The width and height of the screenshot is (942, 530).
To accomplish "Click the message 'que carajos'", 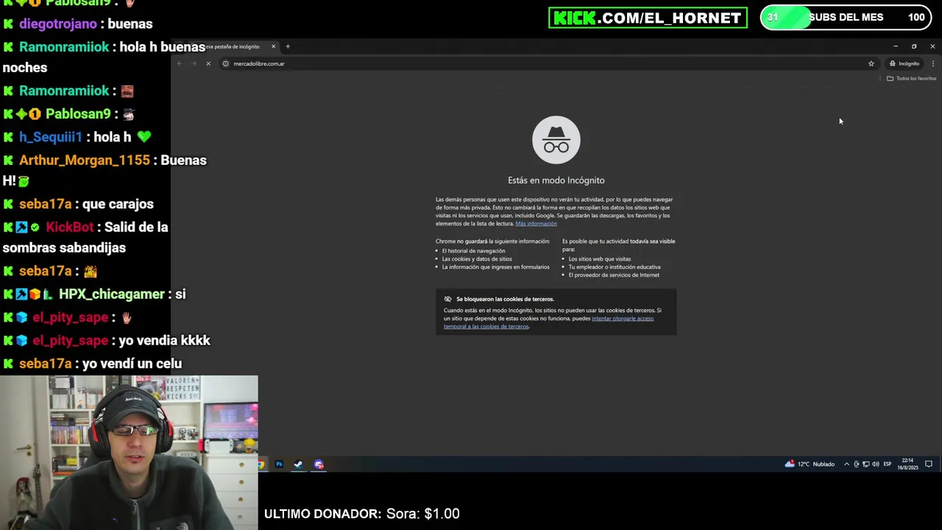I will tap(118, 205).
